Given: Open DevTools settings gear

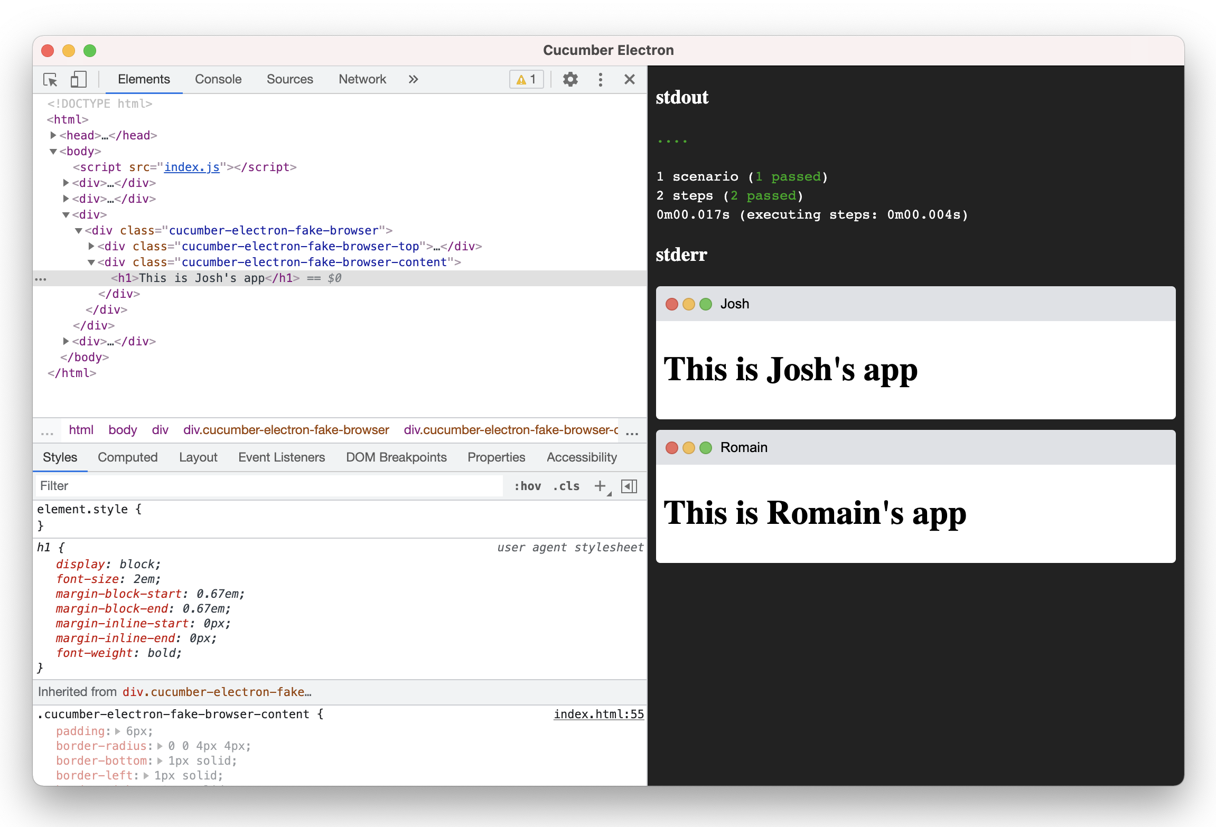Looking at the screenshot, I should (x=570, y=80).
